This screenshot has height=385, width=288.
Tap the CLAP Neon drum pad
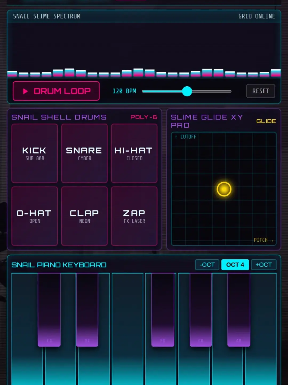coord(84,216)
